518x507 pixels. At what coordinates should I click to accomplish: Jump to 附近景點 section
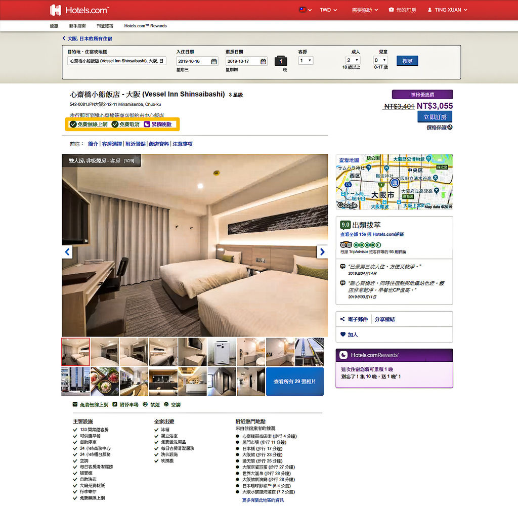pyautogui.click(x=136, y=144)
